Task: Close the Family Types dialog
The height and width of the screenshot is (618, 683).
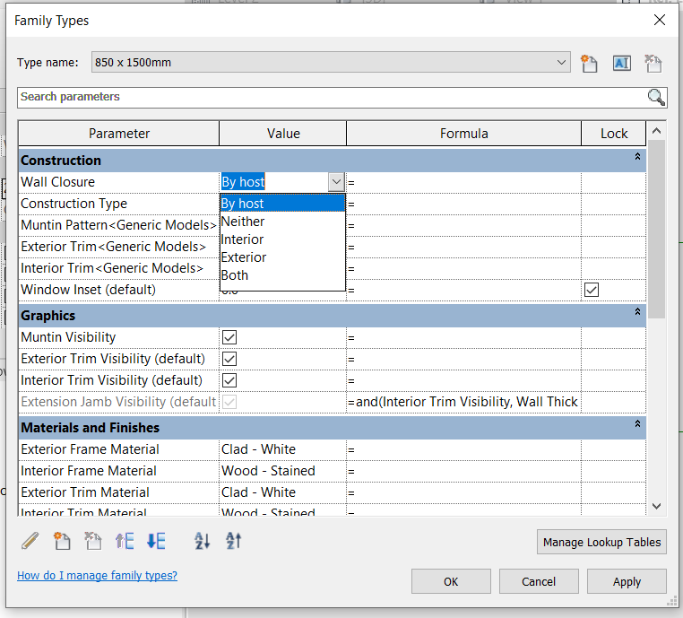Action: click(659, 20)
